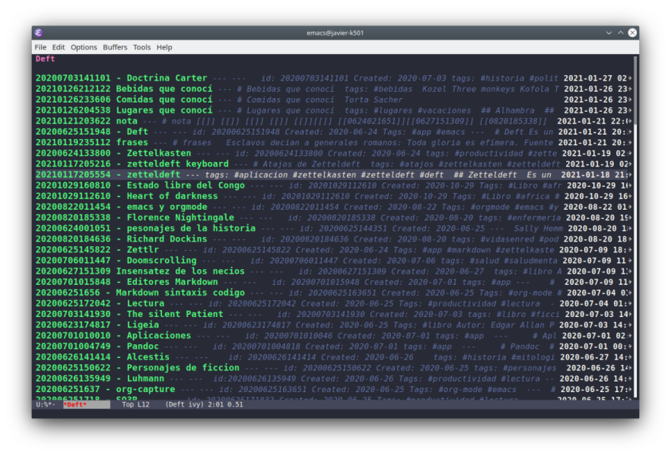
Task: Open the Edit menu
Action: tap(58, 47)
